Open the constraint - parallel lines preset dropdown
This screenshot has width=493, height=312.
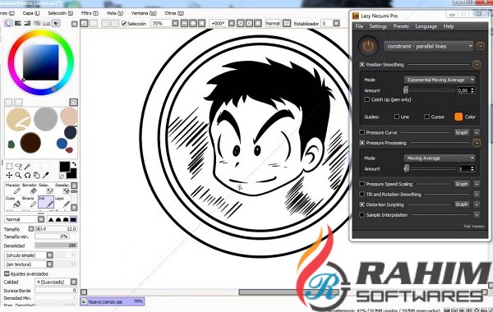[x=429, y=46]
